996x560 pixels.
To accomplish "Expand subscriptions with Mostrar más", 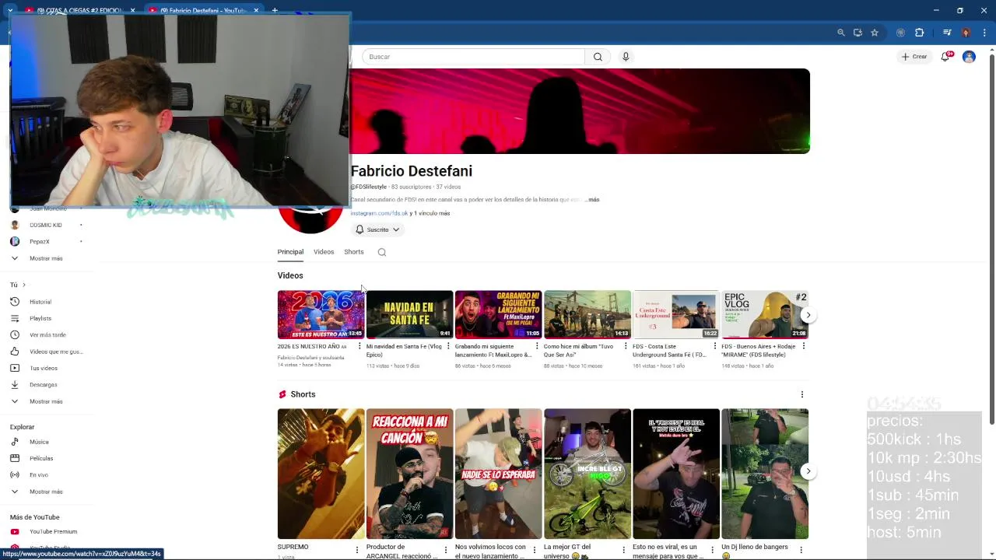I will pos(47,258).
